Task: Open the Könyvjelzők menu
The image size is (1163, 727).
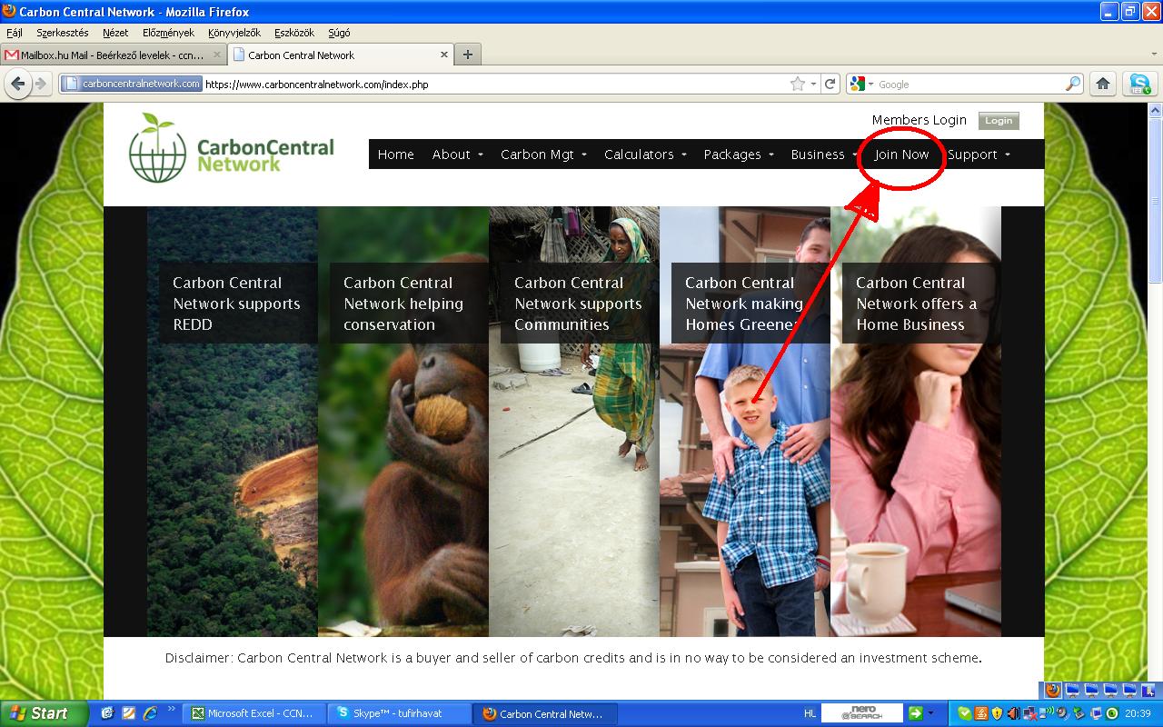Action: point(234,33)
